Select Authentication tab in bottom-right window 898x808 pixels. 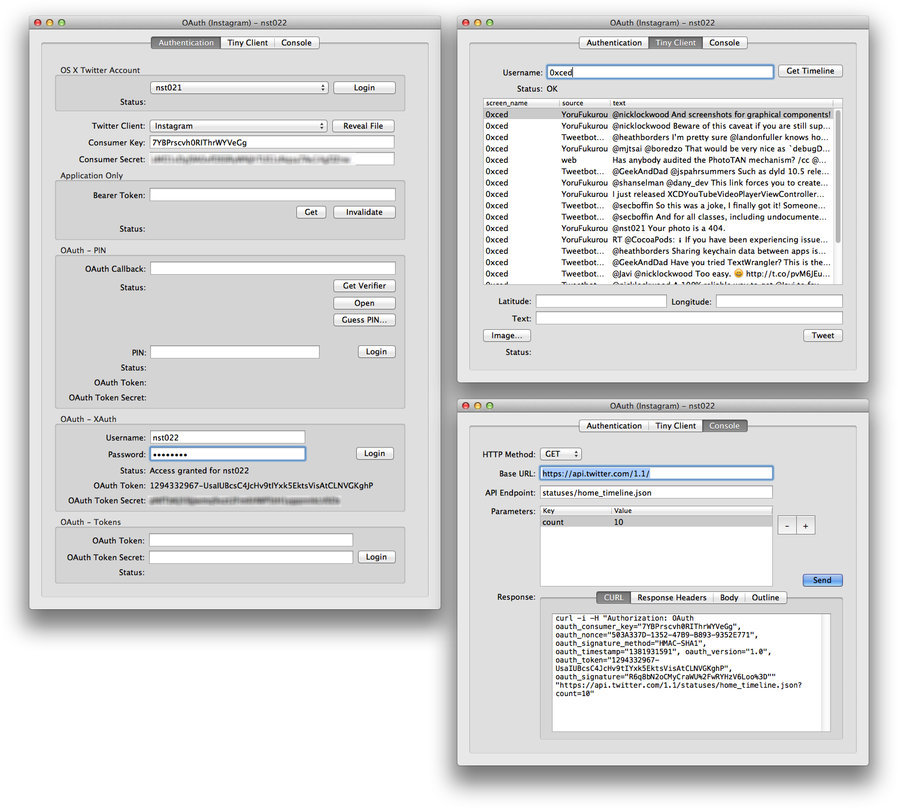[x=614, y=426]
